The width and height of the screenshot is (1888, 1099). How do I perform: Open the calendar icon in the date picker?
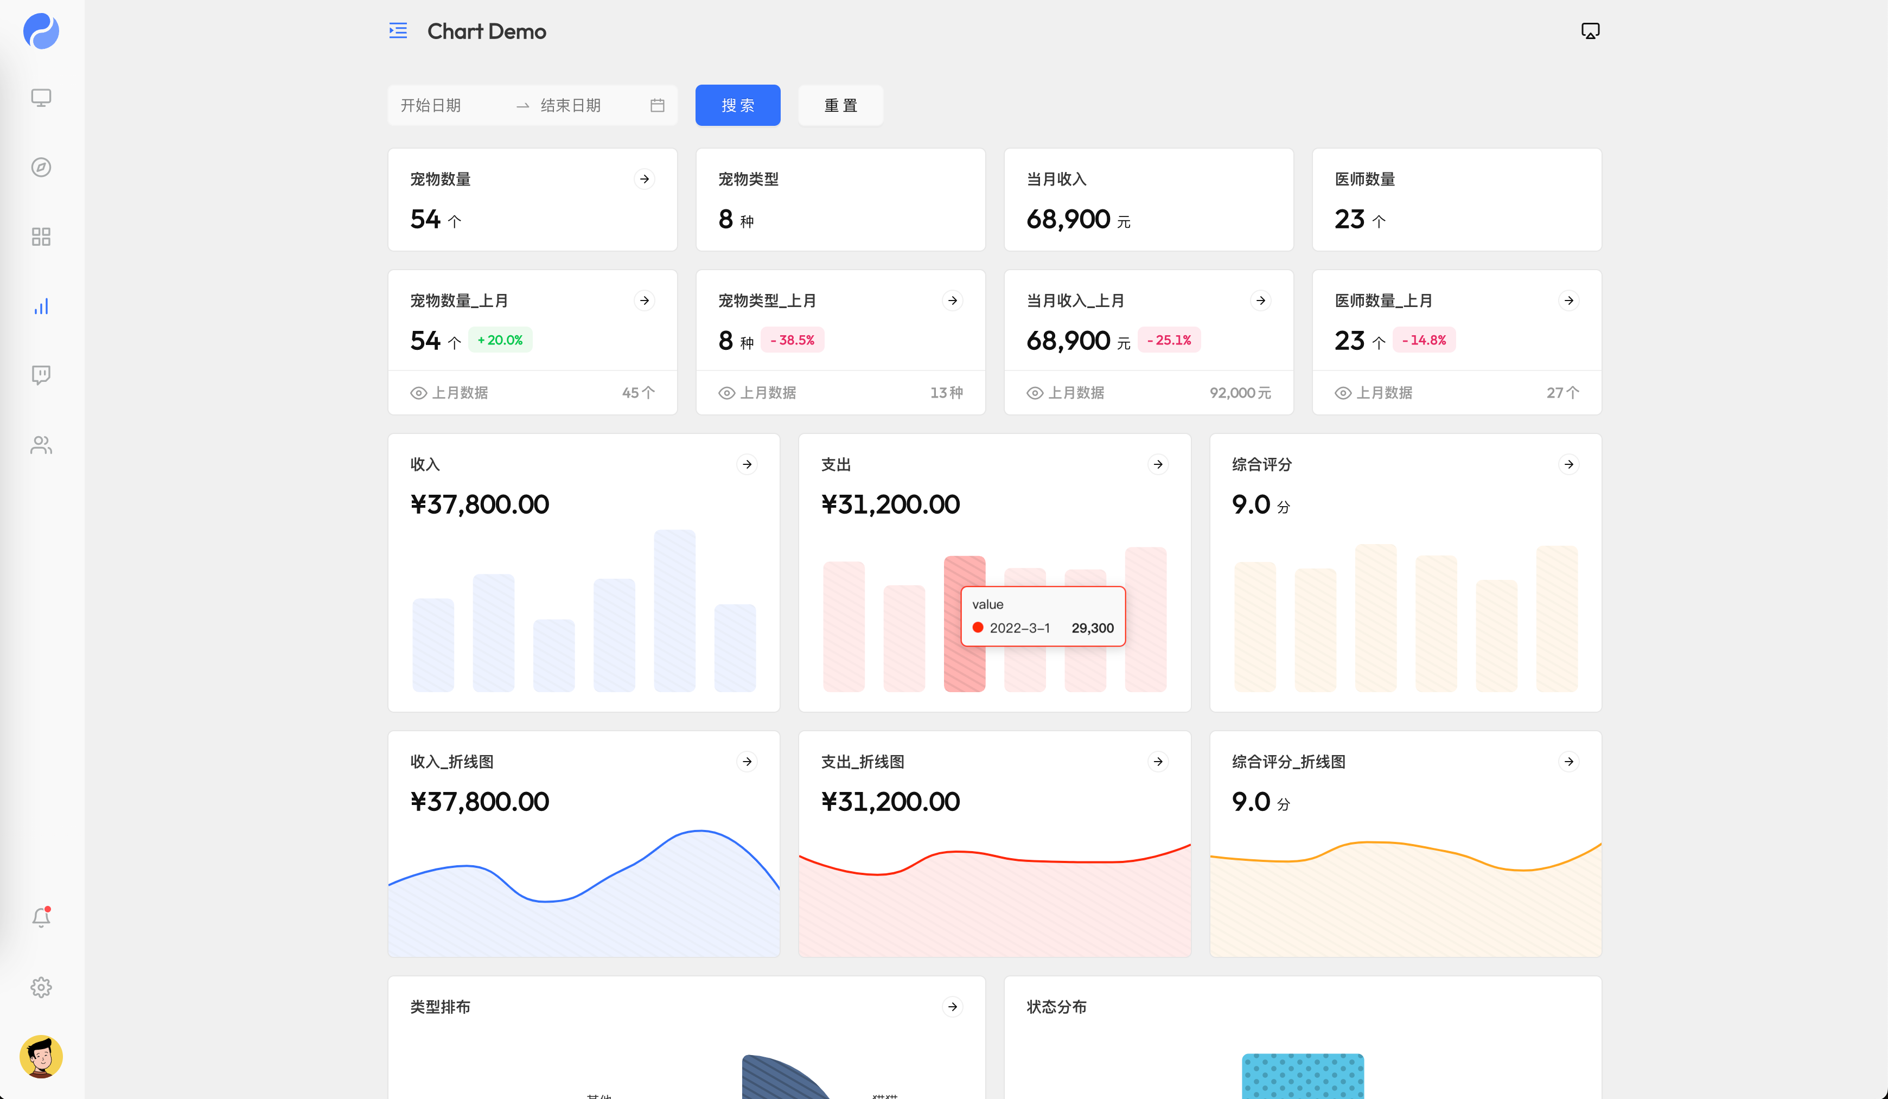tap(657, 105)
